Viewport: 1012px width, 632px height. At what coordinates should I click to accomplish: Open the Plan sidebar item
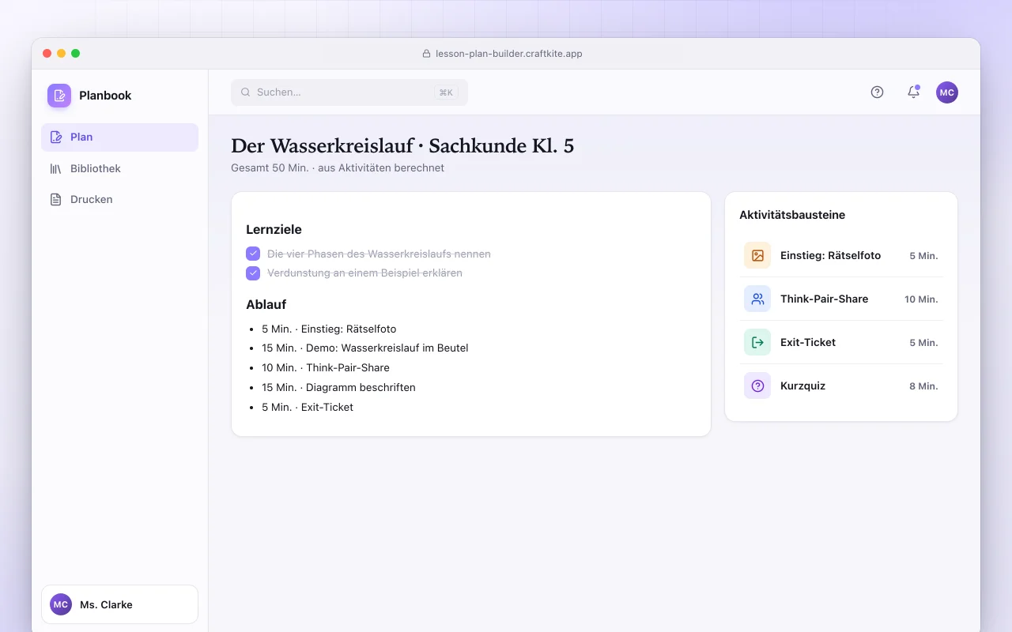[x=119, y=137]
